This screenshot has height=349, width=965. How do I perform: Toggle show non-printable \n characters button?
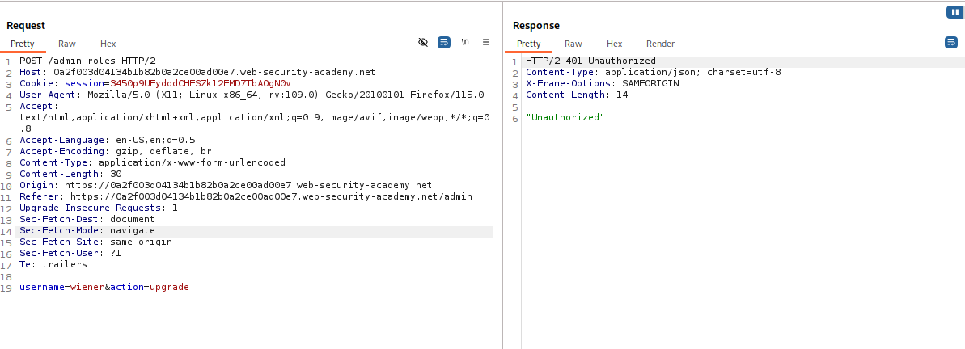[465, 42]
